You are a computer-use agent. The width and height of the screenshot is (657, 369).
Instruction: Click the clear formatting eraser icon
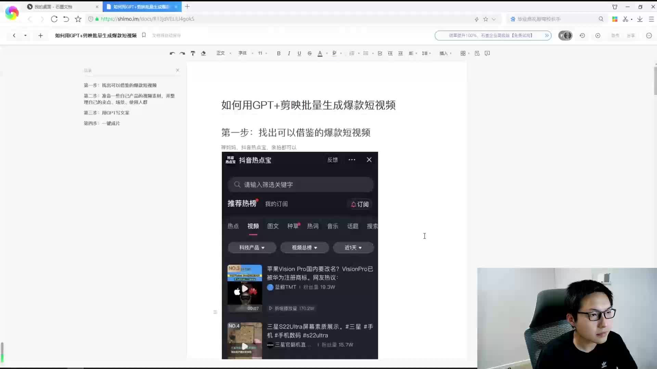pyautogui.click(x=203, y=53)
